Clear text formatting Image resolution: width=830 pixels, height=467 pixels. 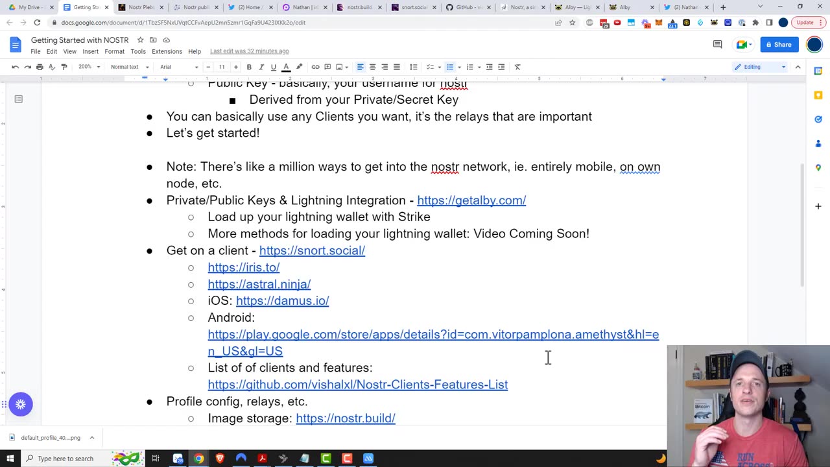(x=517, y=67)
